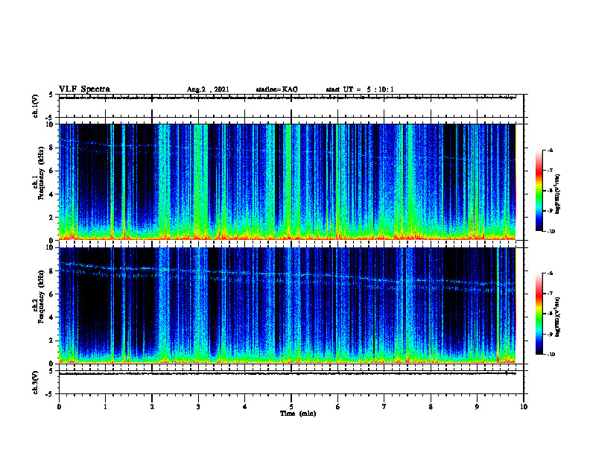
Task: Click the "ch.1(V)" waveform axis label
Action: 36,106
